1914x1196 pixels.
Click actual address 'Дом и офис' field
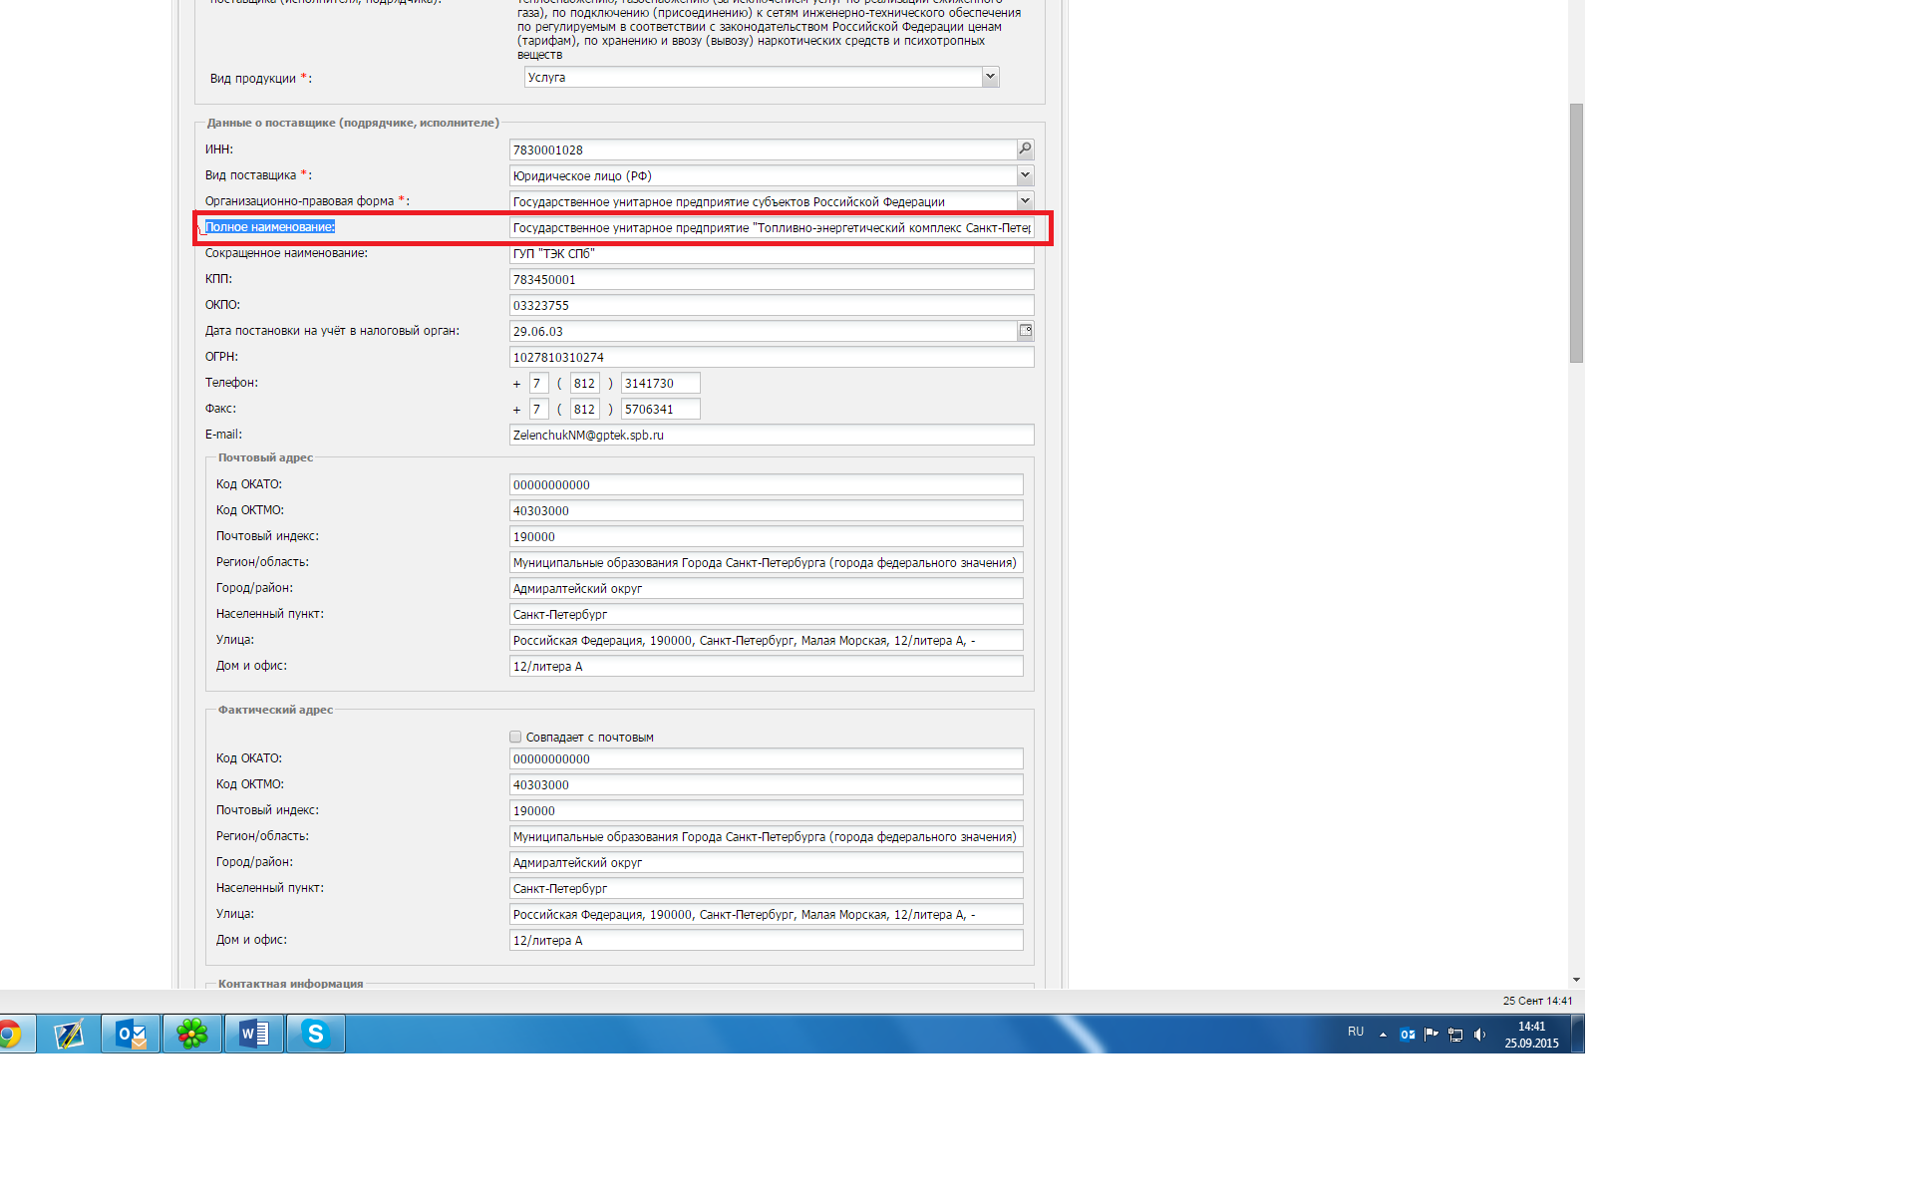(767, 940)
